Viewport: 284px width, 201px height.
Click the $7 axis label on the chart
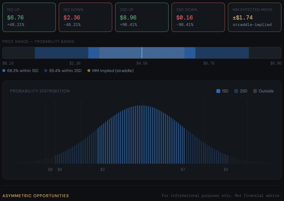[183, 169]
